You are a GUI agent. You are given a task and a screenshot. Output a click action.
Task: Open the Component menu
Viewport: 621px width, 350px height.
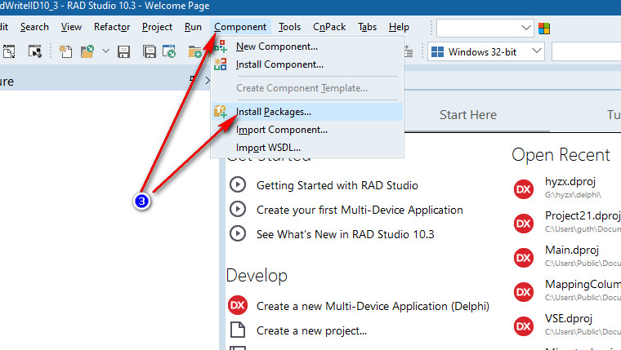pyautogui.click(x=240, y=27)
